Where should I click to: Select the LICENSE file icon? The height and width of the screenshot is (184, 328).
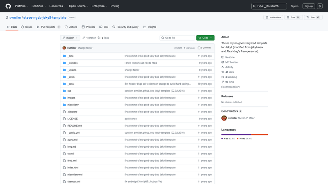coord(64,119)
